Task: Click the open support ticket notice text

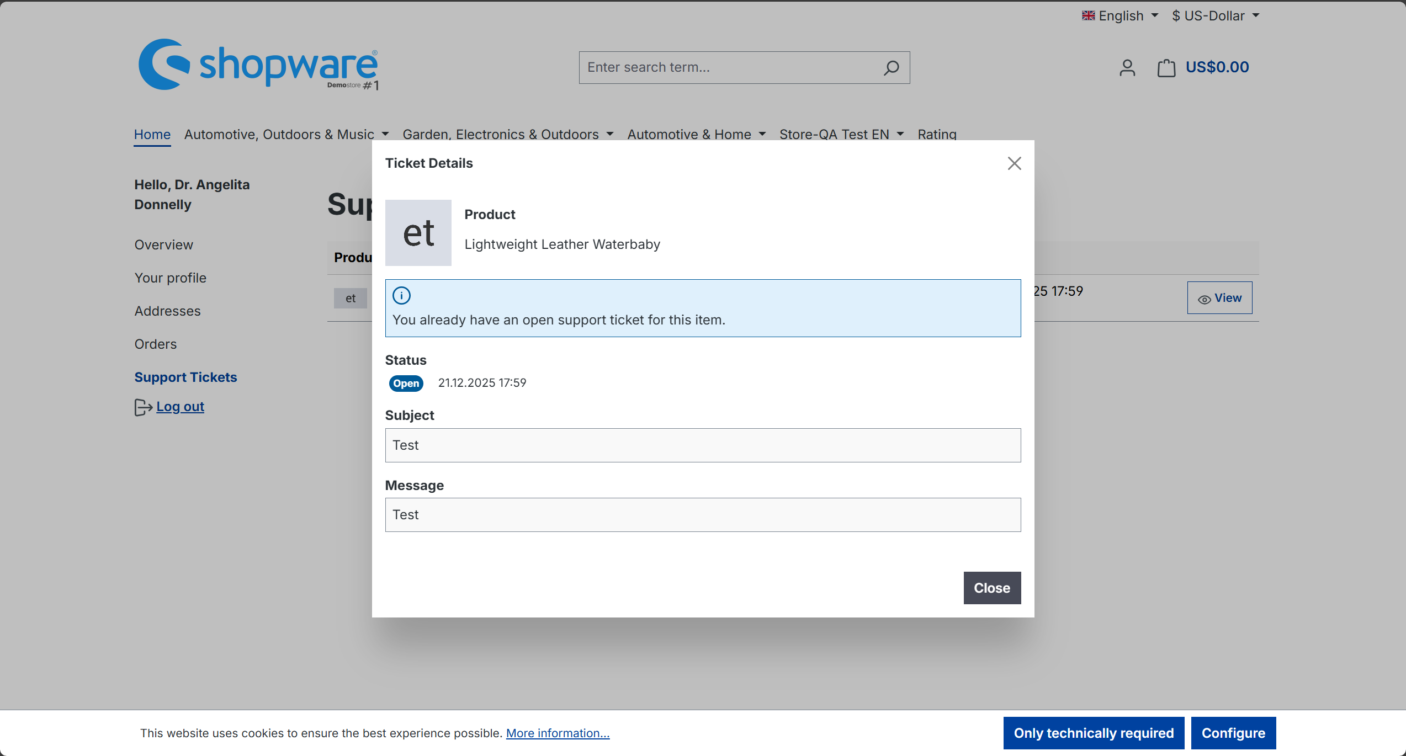Action: point(559,320)
